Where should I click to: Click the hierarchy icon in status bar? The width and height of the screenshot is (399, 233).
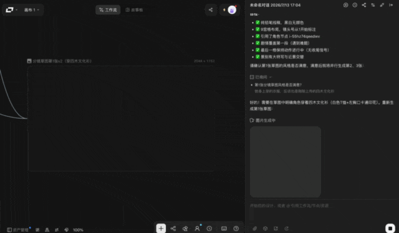(x=47, y=230)
